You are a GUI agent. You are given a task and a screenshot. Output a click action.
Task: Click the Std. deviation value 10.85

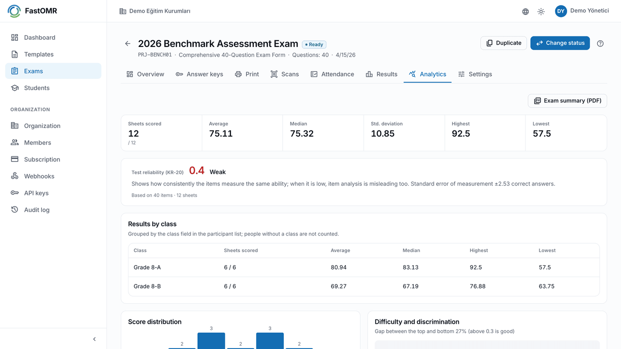[383, 134]
